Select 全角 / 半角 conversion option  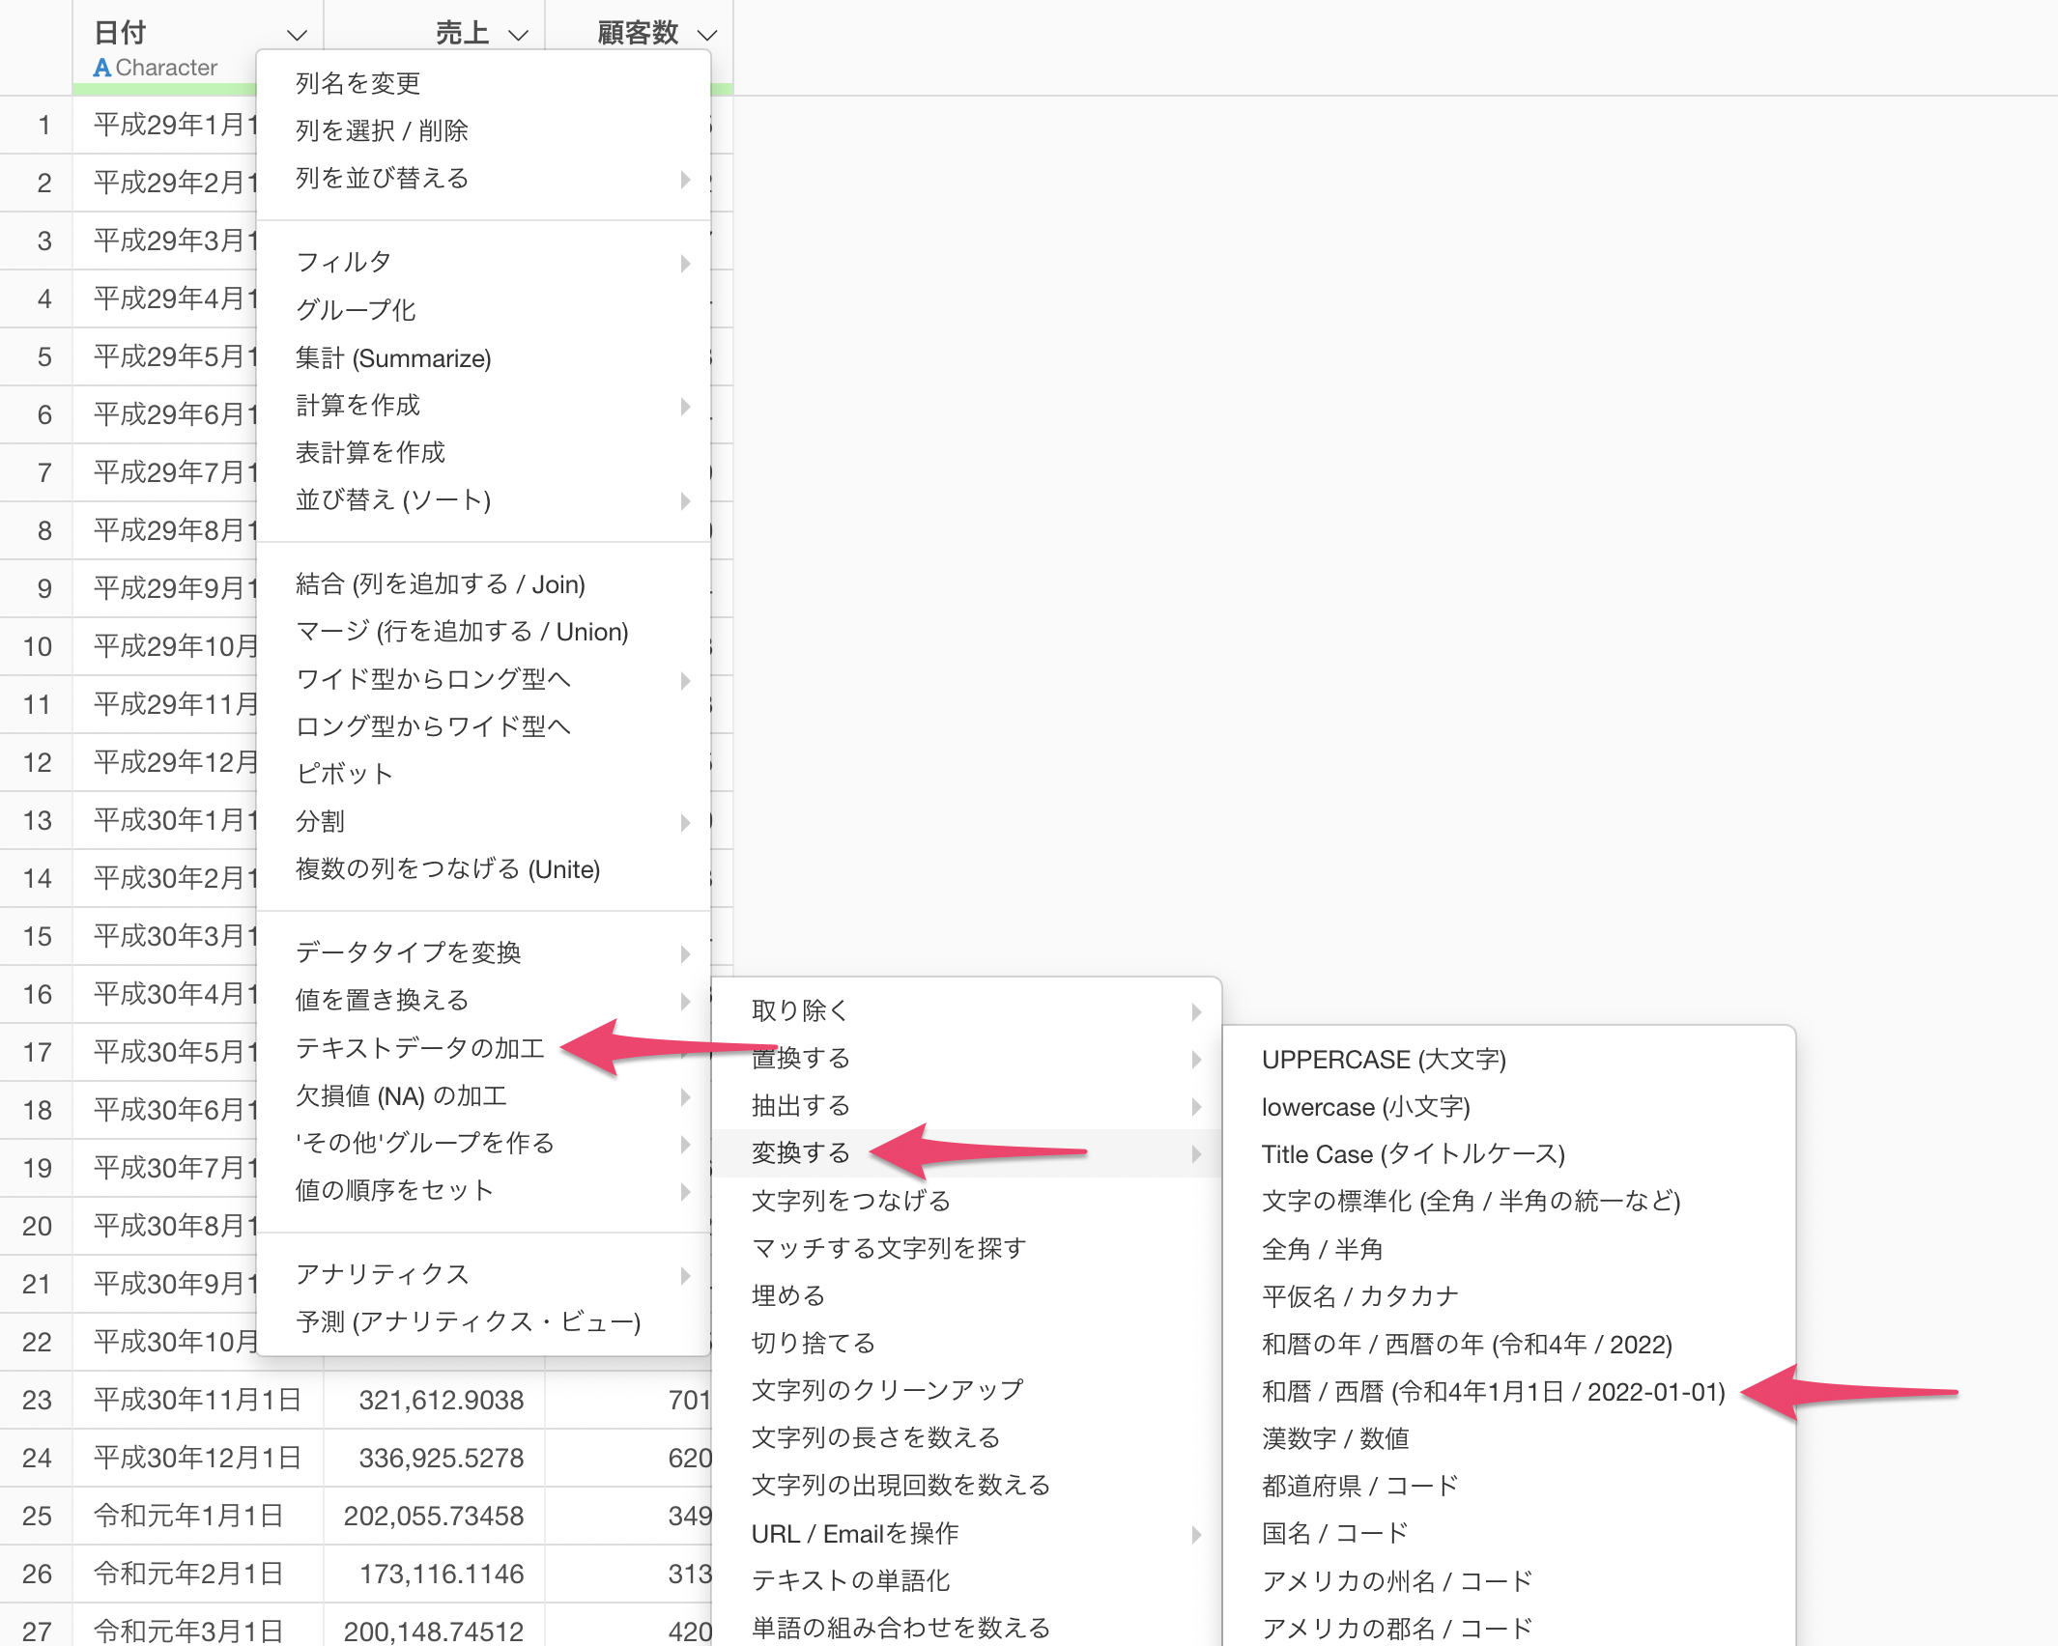(1509, 1249)
